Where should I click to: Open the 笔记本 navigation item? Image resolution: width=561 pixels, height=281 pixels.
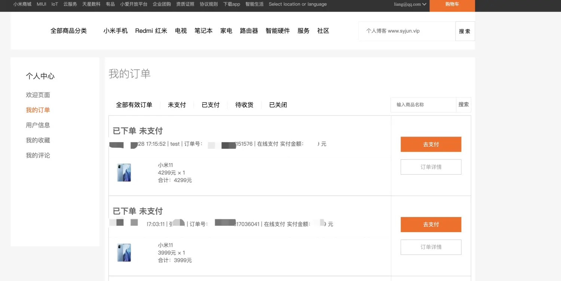203,31
